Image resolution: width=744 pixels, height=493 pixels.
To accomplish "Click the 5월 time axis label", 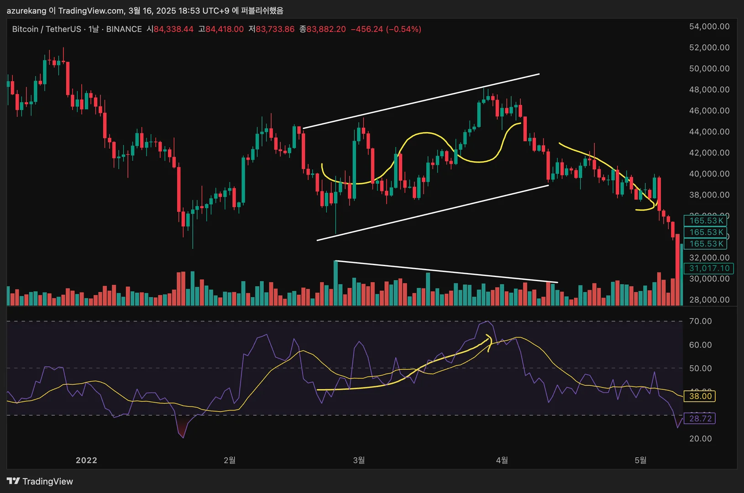I will 640,460.
